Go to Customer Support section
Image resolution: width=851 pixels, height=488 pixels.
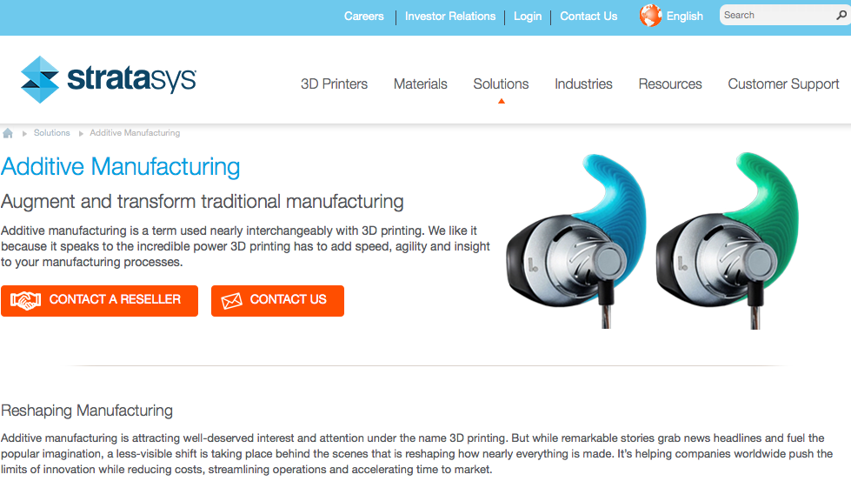(x=784, y=84)
